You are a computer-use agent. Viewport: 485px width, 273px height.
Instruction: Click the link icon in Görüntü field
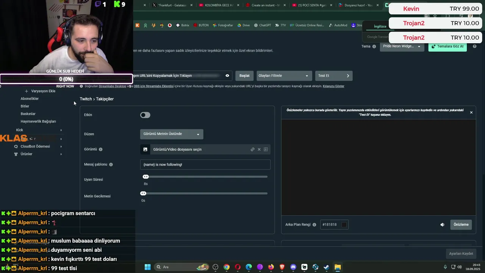click(252, 149)
